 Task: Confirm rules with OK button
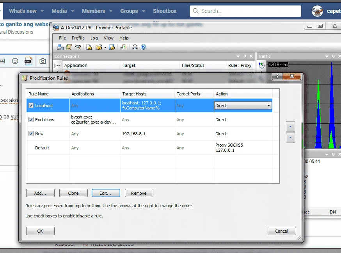pos(40,231)
